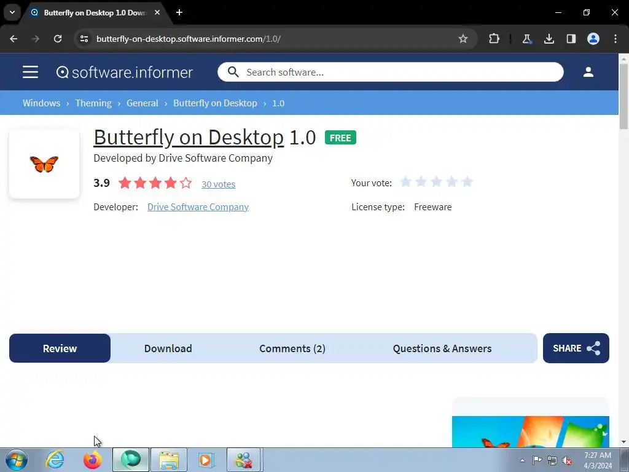
Task: Open the Chrome three-dot menu
Action: point(615,39)
